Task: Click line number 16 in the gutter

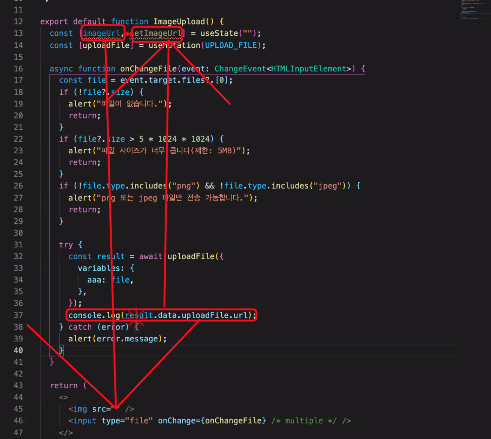Action: (18, 68)
